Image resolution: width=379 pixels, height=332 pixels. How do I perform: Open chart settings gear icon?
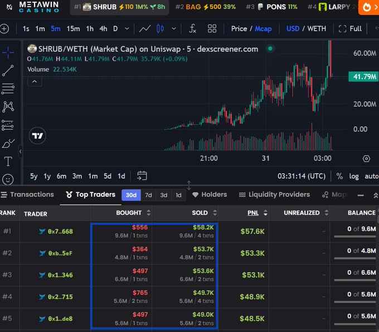pos(366,158)
